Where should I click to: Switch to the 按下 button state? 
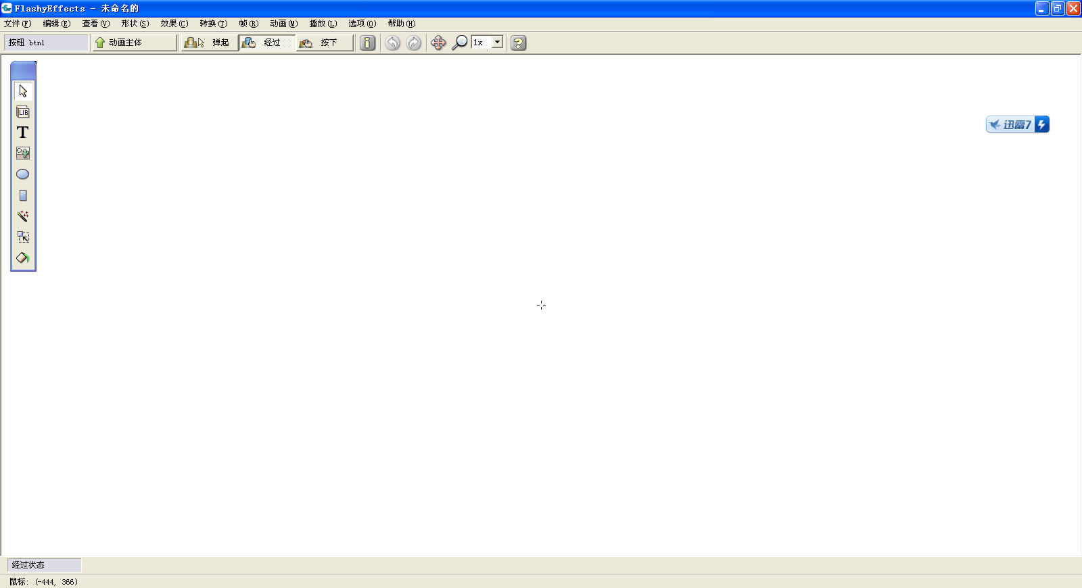tap(325, 43)
